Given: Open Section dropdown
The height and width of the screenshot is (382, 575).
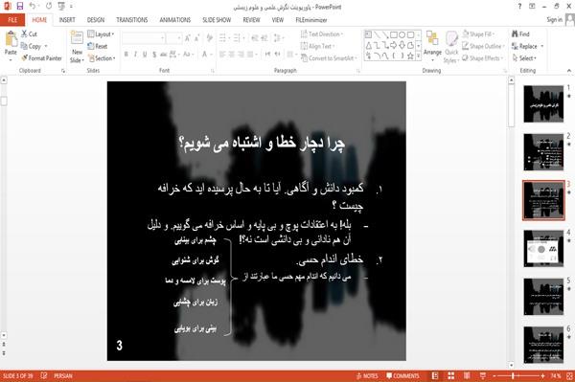Looking at the screenshot, I should [102, 58].
